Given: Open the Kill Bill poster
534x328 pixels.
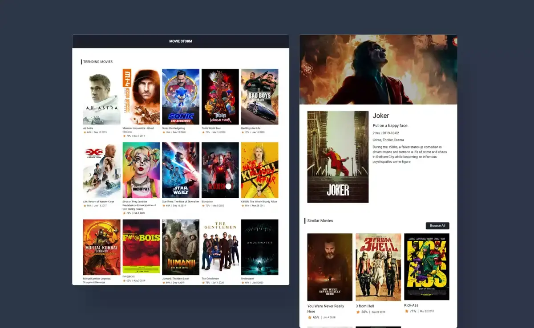Looking at the screenshot, I should [x=260, y=170].
